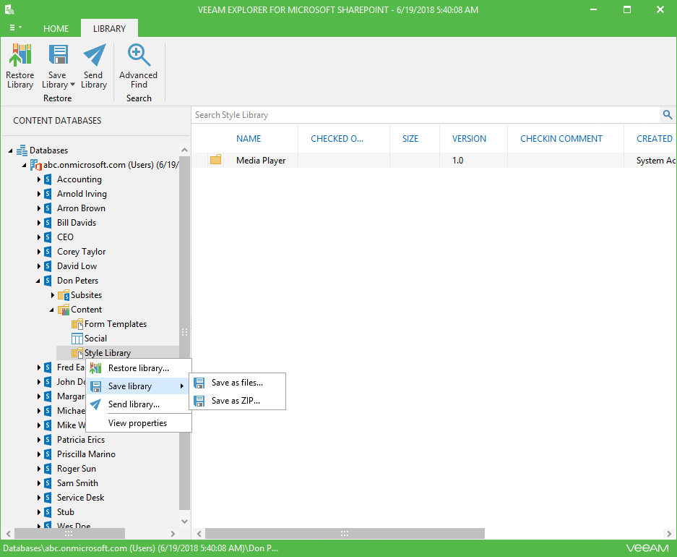Select the Arron Brown tree item
The width and height of the screenshot is (677, 557).
81,208
